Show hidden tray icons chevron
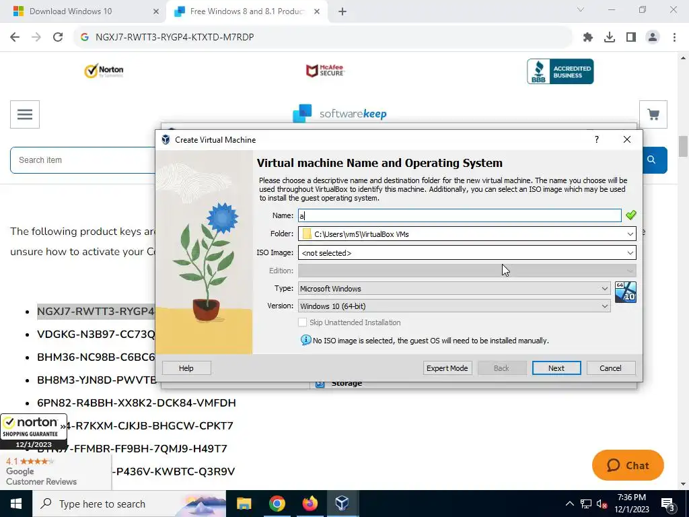 click(569, 504)
